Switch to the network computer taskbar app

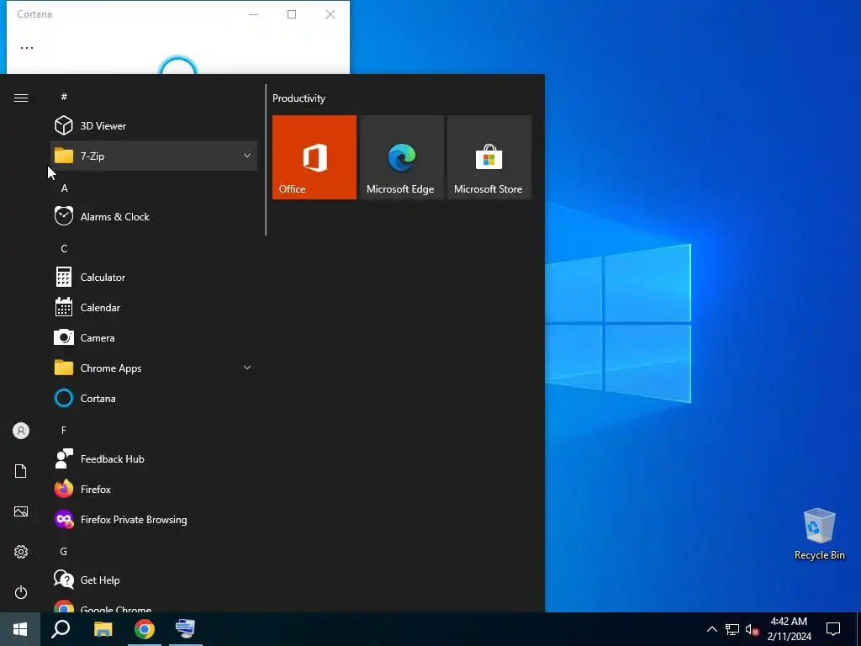pyautogui.click(x=186, y=629)
